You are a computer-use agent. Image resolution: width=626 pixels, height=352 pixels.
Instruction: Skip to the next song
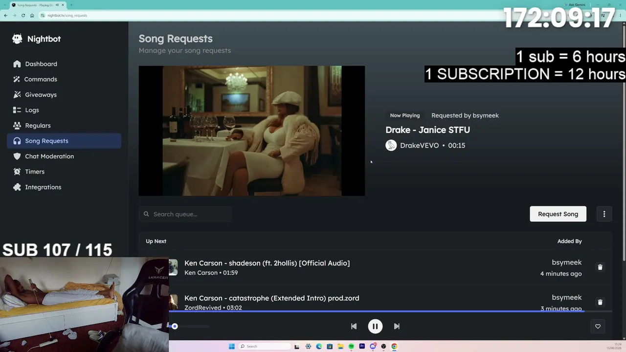[397, 326]
